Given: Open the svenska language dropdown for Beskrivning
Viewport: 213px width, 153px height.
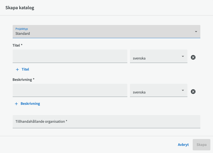Looking at the screenshot, I should (x=158, y=90).
